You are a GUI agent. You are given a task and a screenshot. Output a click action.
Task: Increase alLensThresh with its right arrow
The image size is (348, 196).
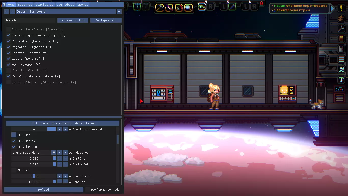pyautogui.click(x=65, y=176)
